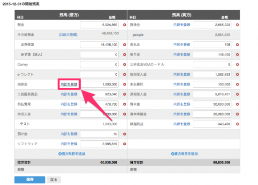258x185 pixels.
Task: Open 内訳を登録 for 売掛金
Action: tap(69, 85)
